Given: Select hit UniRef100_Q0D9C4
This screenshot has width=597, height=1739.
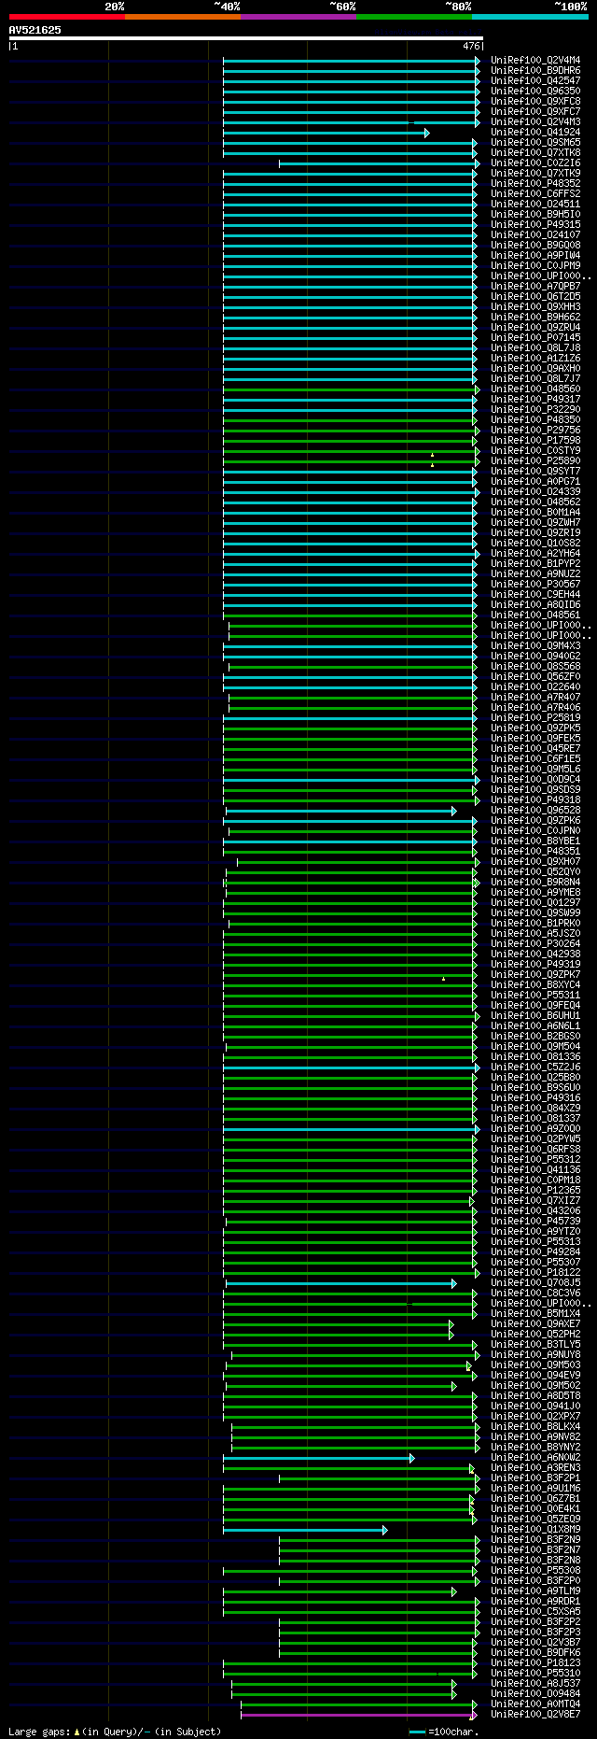Looking at the screenshot, I should point(535,780).
